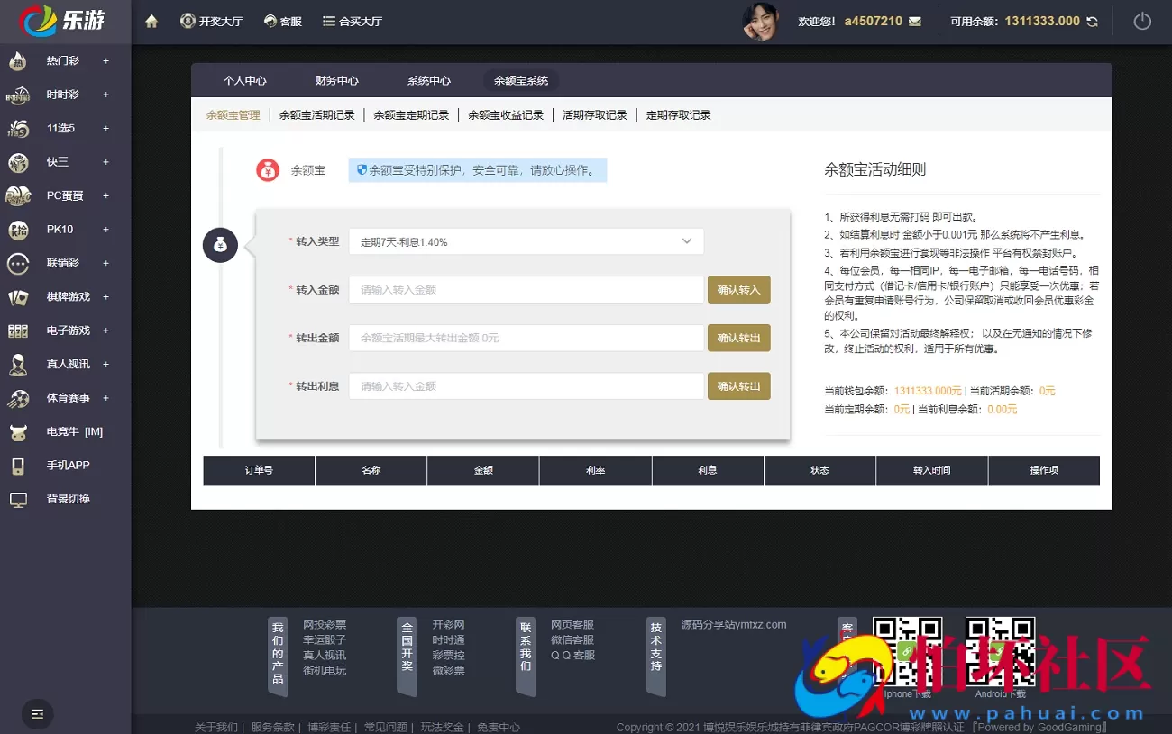This screenshot has width=1172, height=734.
Task: Click the home icon in the top navigation bar
Action: coord(151,20)
